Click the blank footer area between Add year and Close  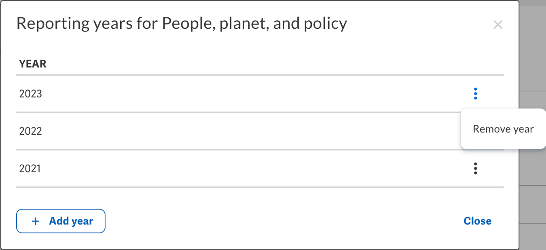(283, 221)
